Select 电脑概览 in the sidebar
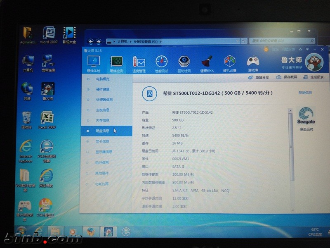The width and height of the screenshot is (330, 248). [103, 79]
